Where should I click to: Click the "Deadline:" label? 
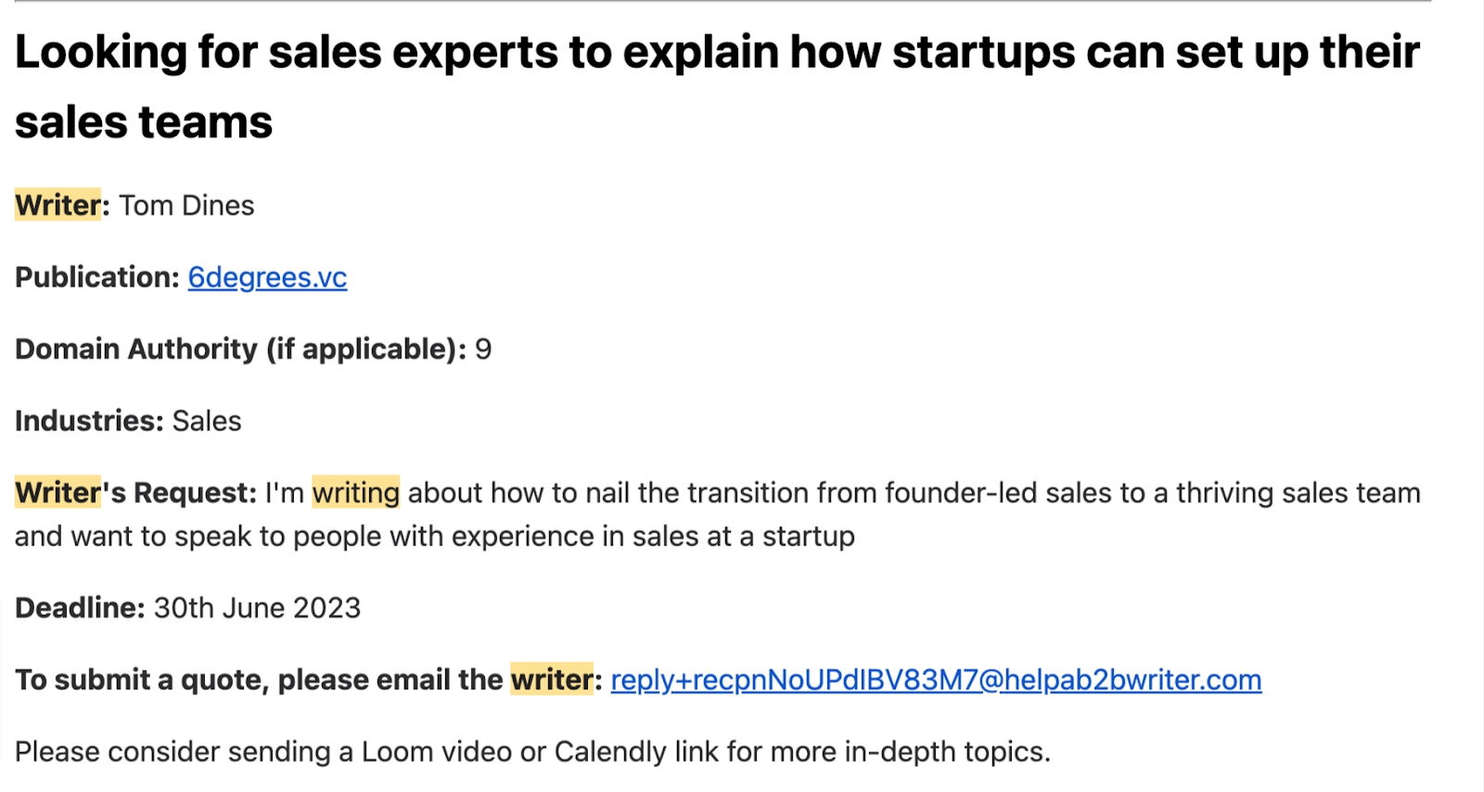[x=80, y=608]
